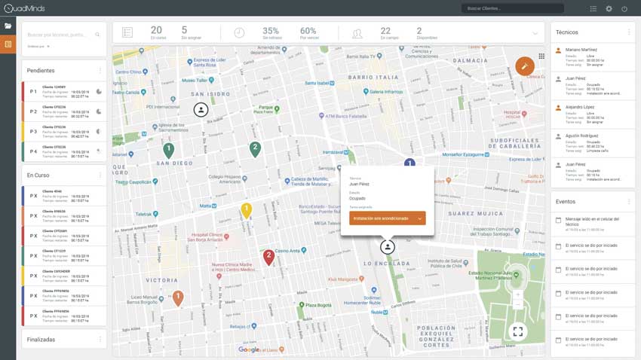Open the list view icon in header
The height and width of the screenshot is (360, 641).
click(593, 8)
